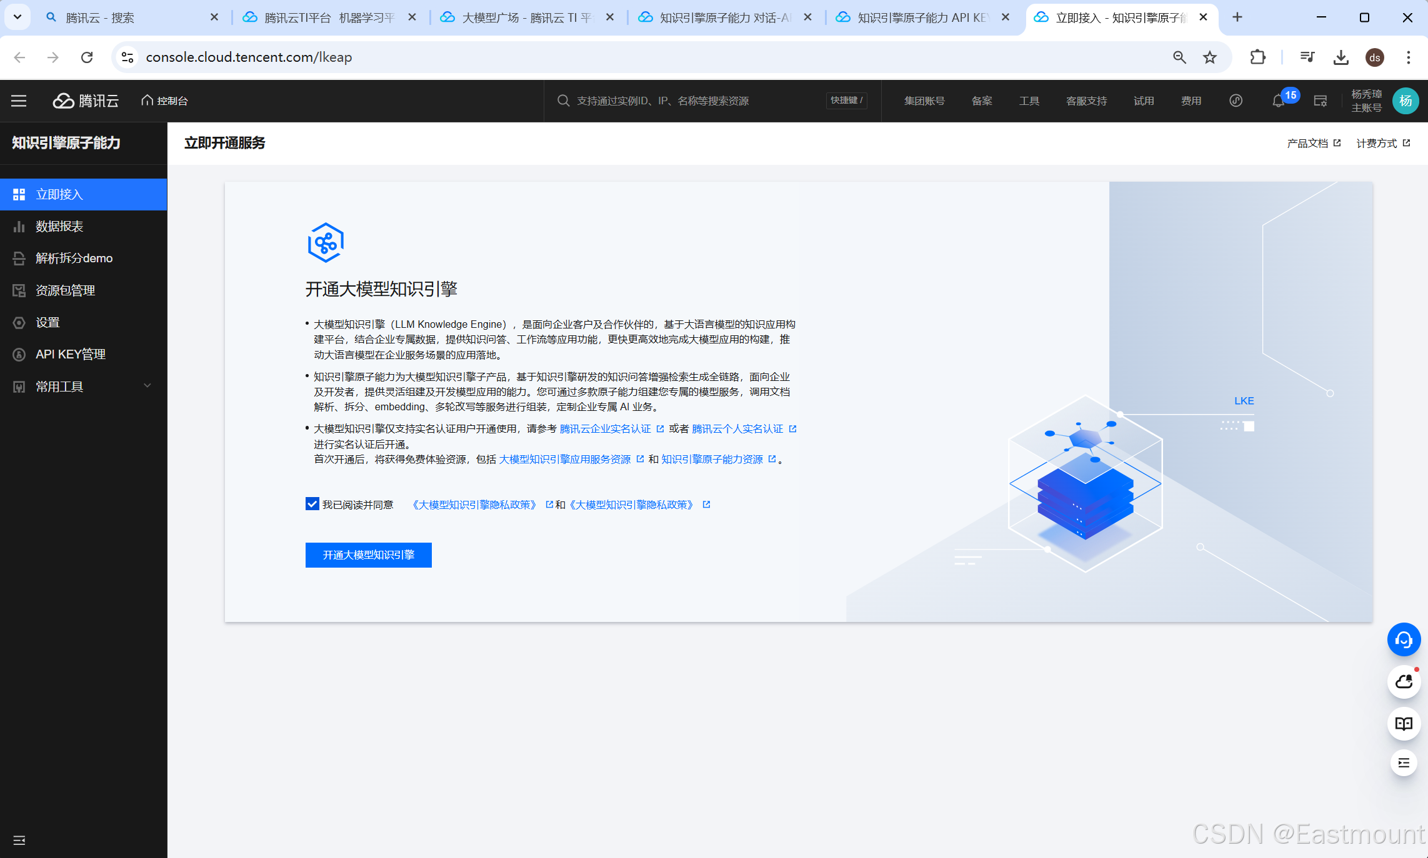This screenshot has height=858, width=1428.
Task: Open the browser tab search dropdown
Action: pos(17,17)
